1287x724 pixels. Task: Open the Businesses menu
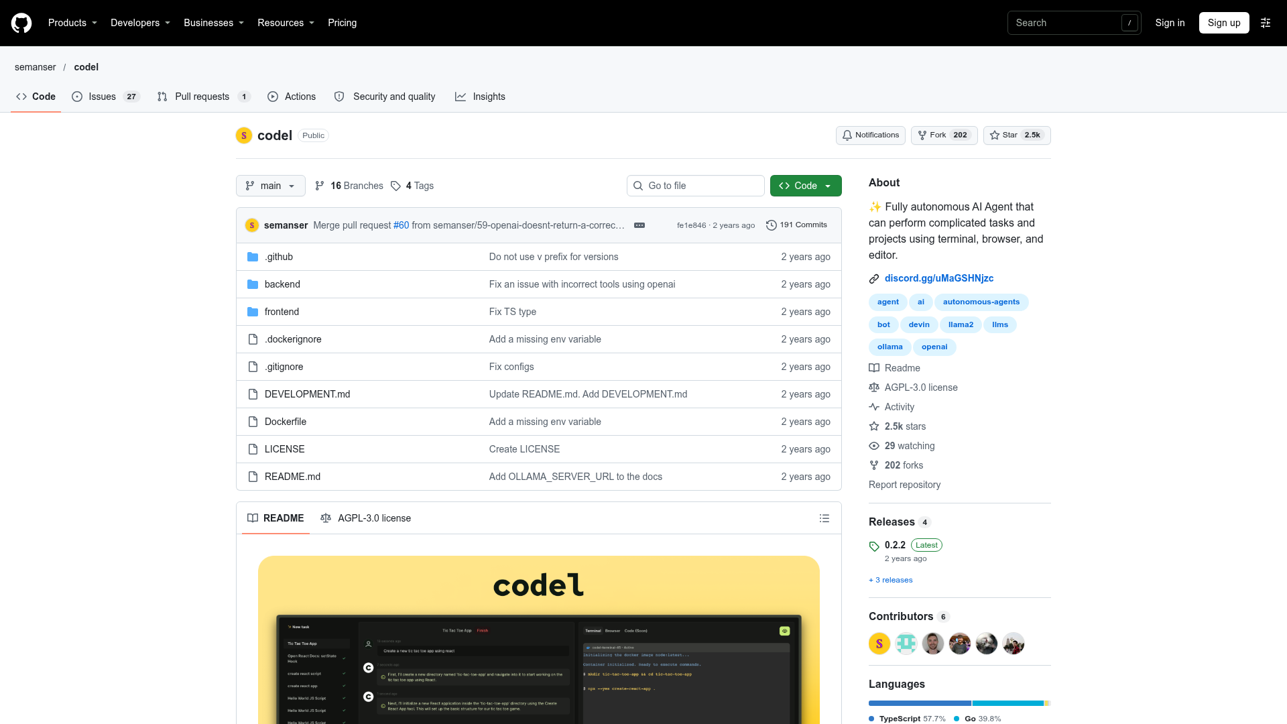pos(214,23)
